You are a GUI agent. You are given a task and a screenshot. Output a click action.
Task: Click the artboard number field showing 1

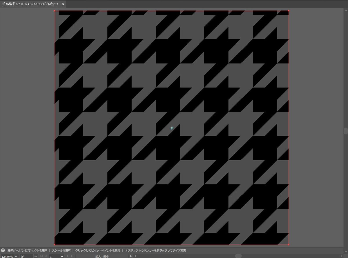[54, 256]
